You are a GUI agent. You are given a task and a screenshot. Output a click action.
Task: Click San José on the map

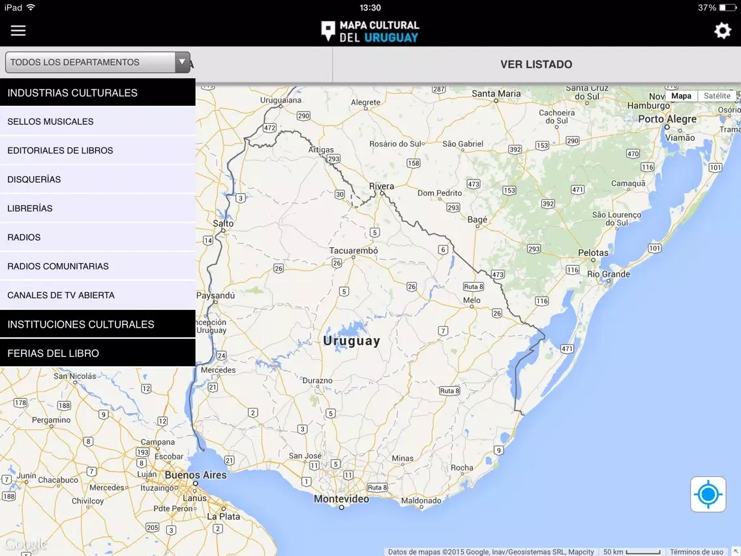(x=305, y=456)
